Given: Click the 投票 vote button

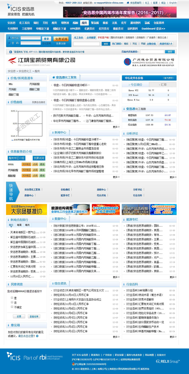Looking at the screenshot, I should (x=19, y=316).
